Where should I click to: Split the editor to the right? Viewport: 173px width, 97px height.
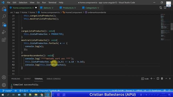point(165,8)
